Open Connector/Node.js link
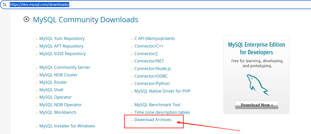 (153, 69)
